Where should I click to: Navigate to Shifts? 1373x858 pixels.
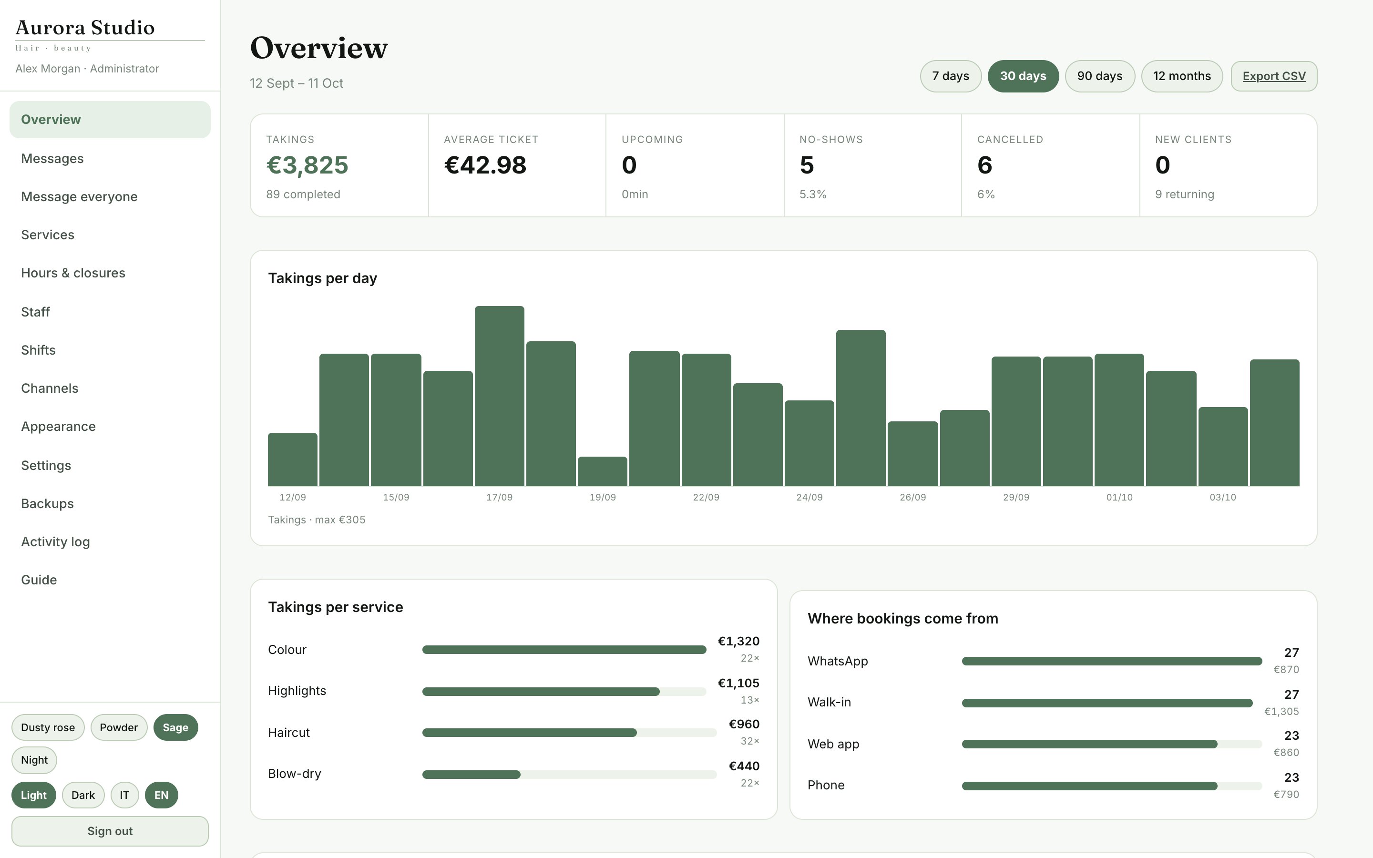[x=110, y=349]
